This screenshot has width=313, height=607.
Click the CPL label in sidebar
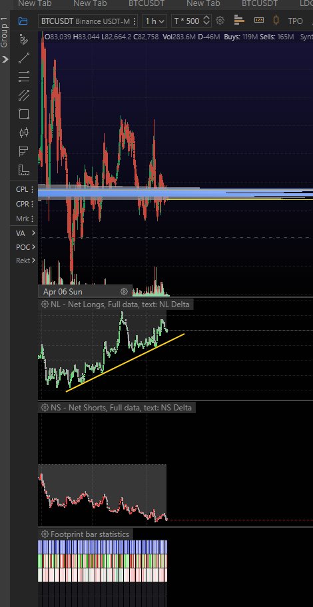point(22,190)
